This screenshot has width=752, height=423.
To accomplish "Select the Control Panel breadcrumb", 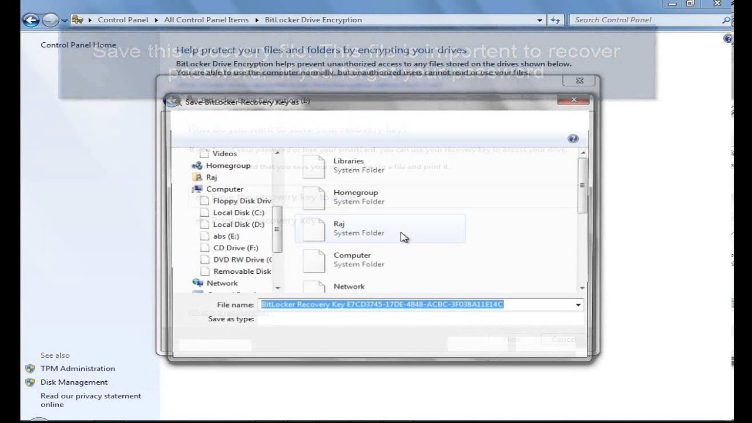I will [x=123, y=20].
